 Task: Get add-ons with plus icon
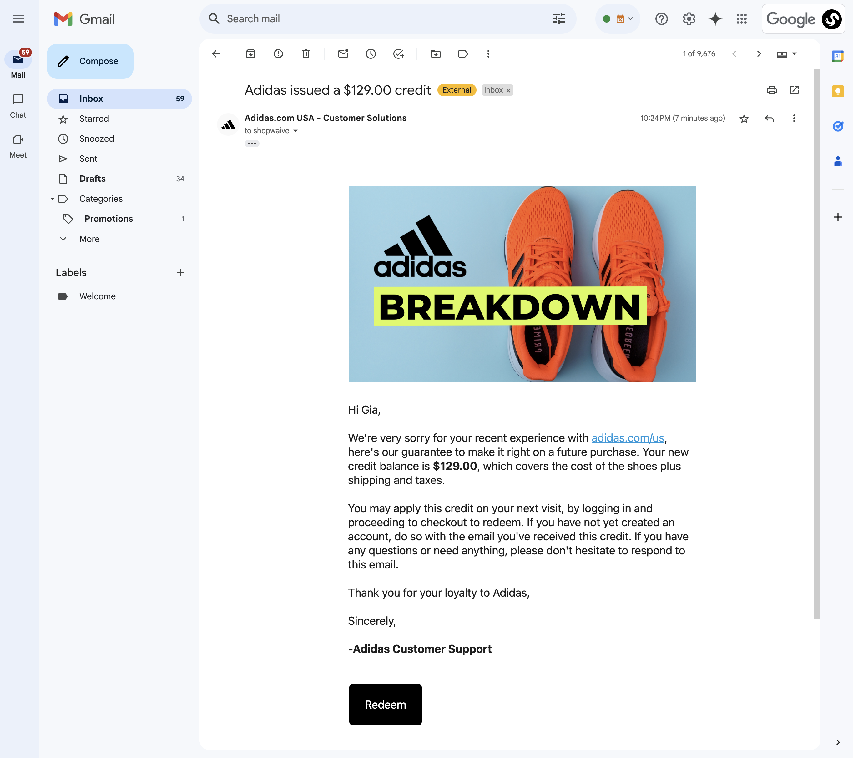pyautogui.click(x=838, y=217)
